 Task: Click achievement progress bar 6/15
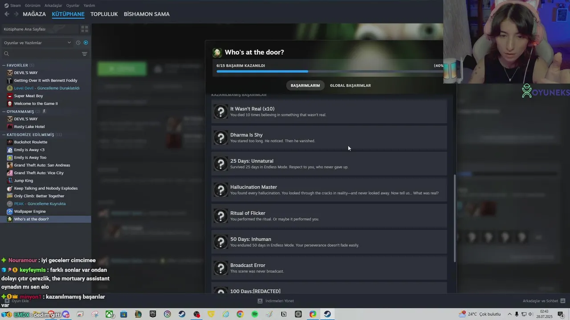coord(330,71)
